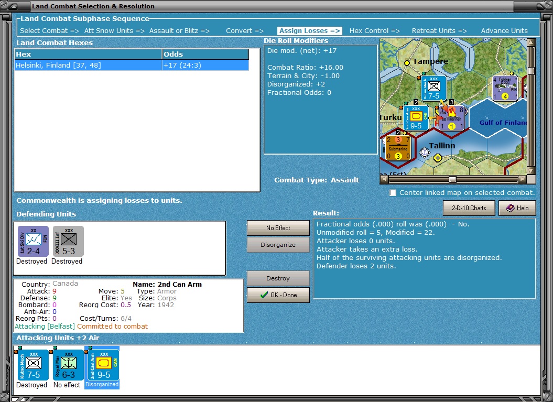
Task: Click the map vertical scrollbar thumb
Action: 531,71
